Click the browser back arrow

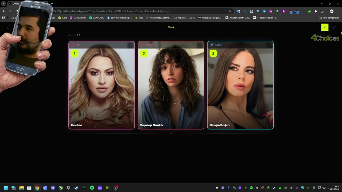tap(4, 11)
